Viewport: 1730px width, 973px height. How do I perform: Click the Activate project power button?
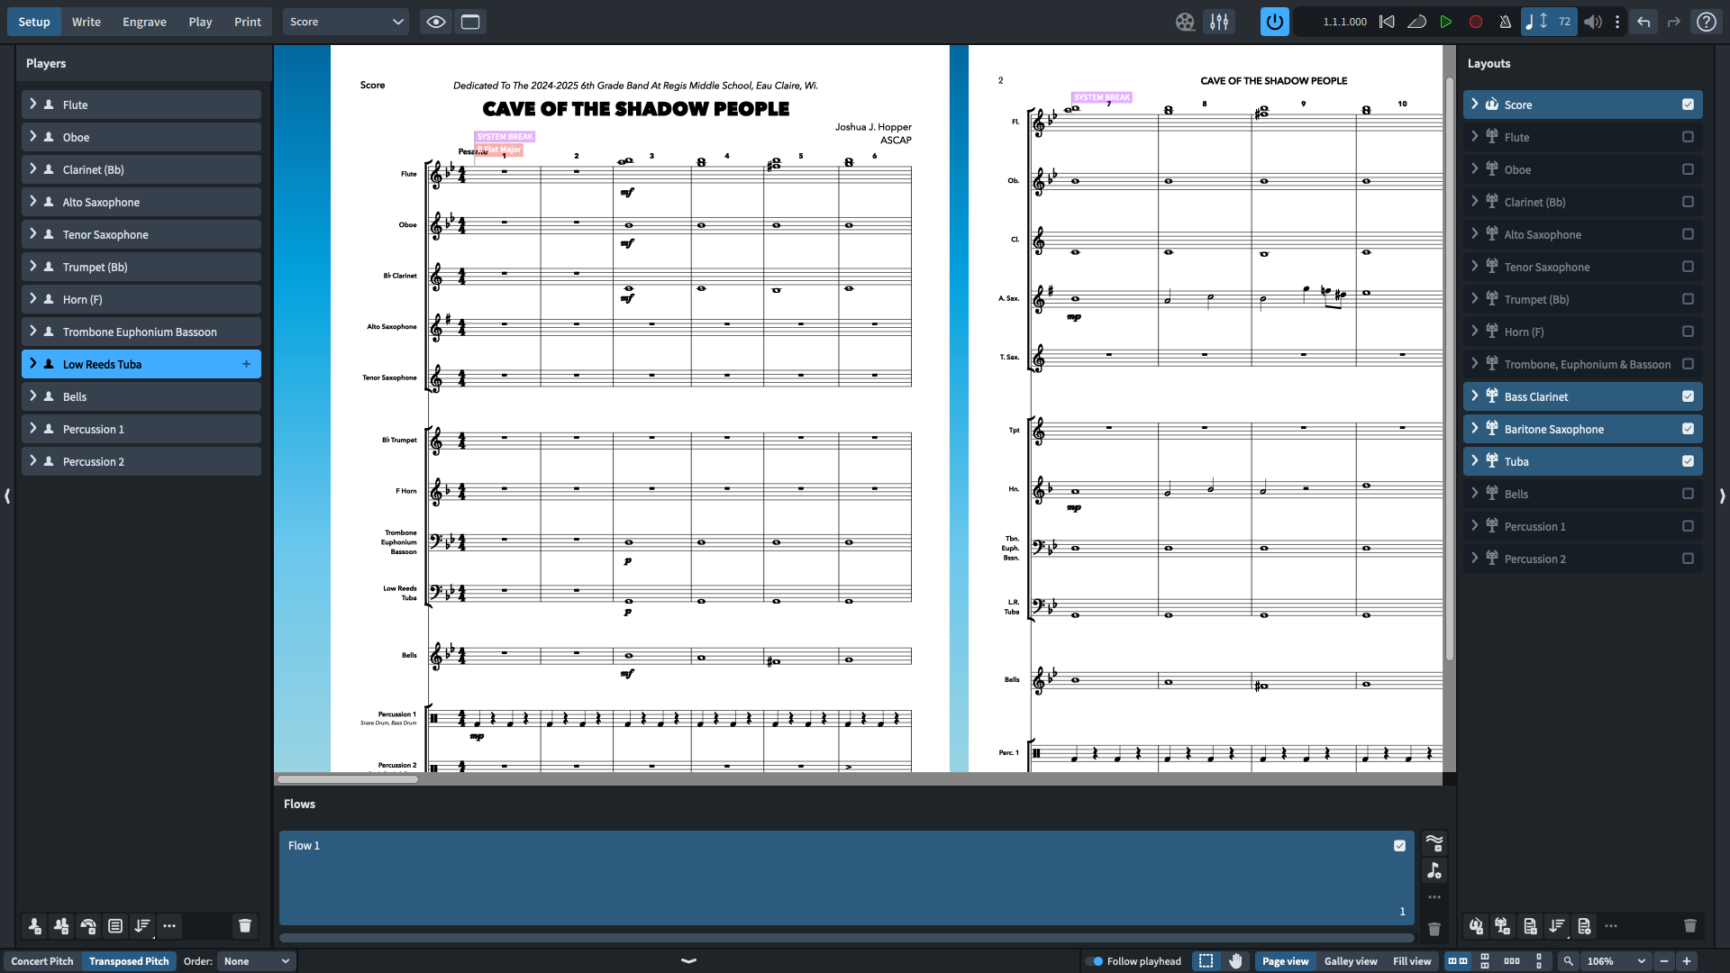coord(1274,22)
